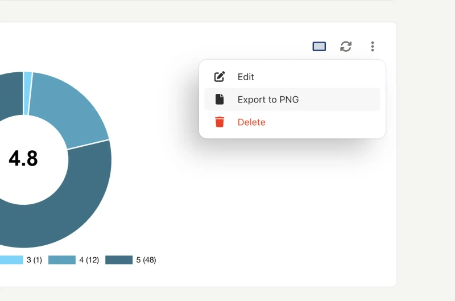Click the "3 (1)" legend label
This screenshot has width=455, height=301.
coord(35,260)
